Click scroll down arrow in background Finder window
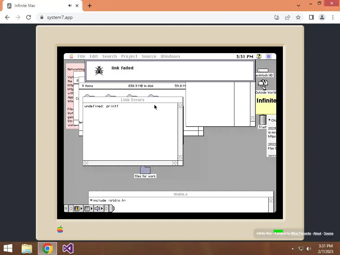The width and height of the screenshot is (340, 255). (253, 119)
